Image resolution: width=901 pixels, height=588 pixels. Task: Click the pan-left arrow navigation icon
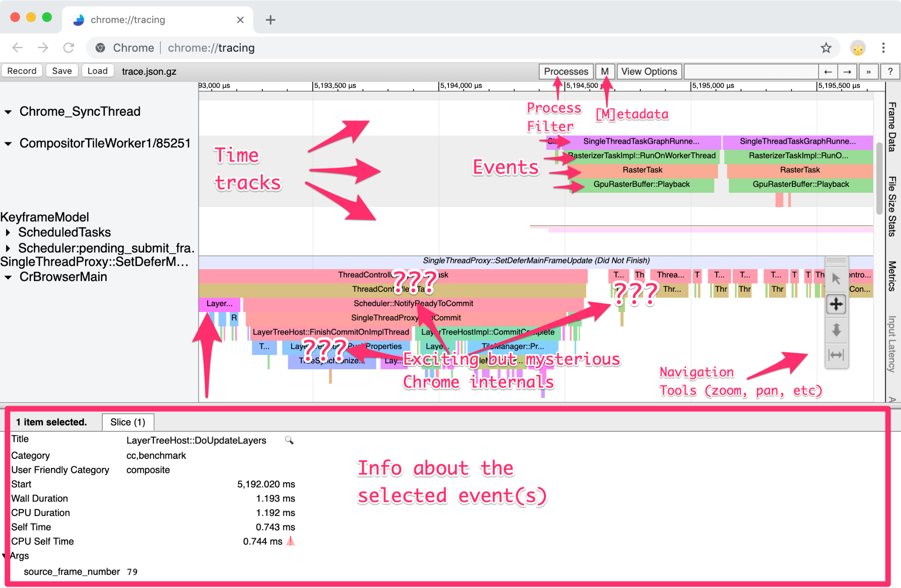click(x=827, y=71)
